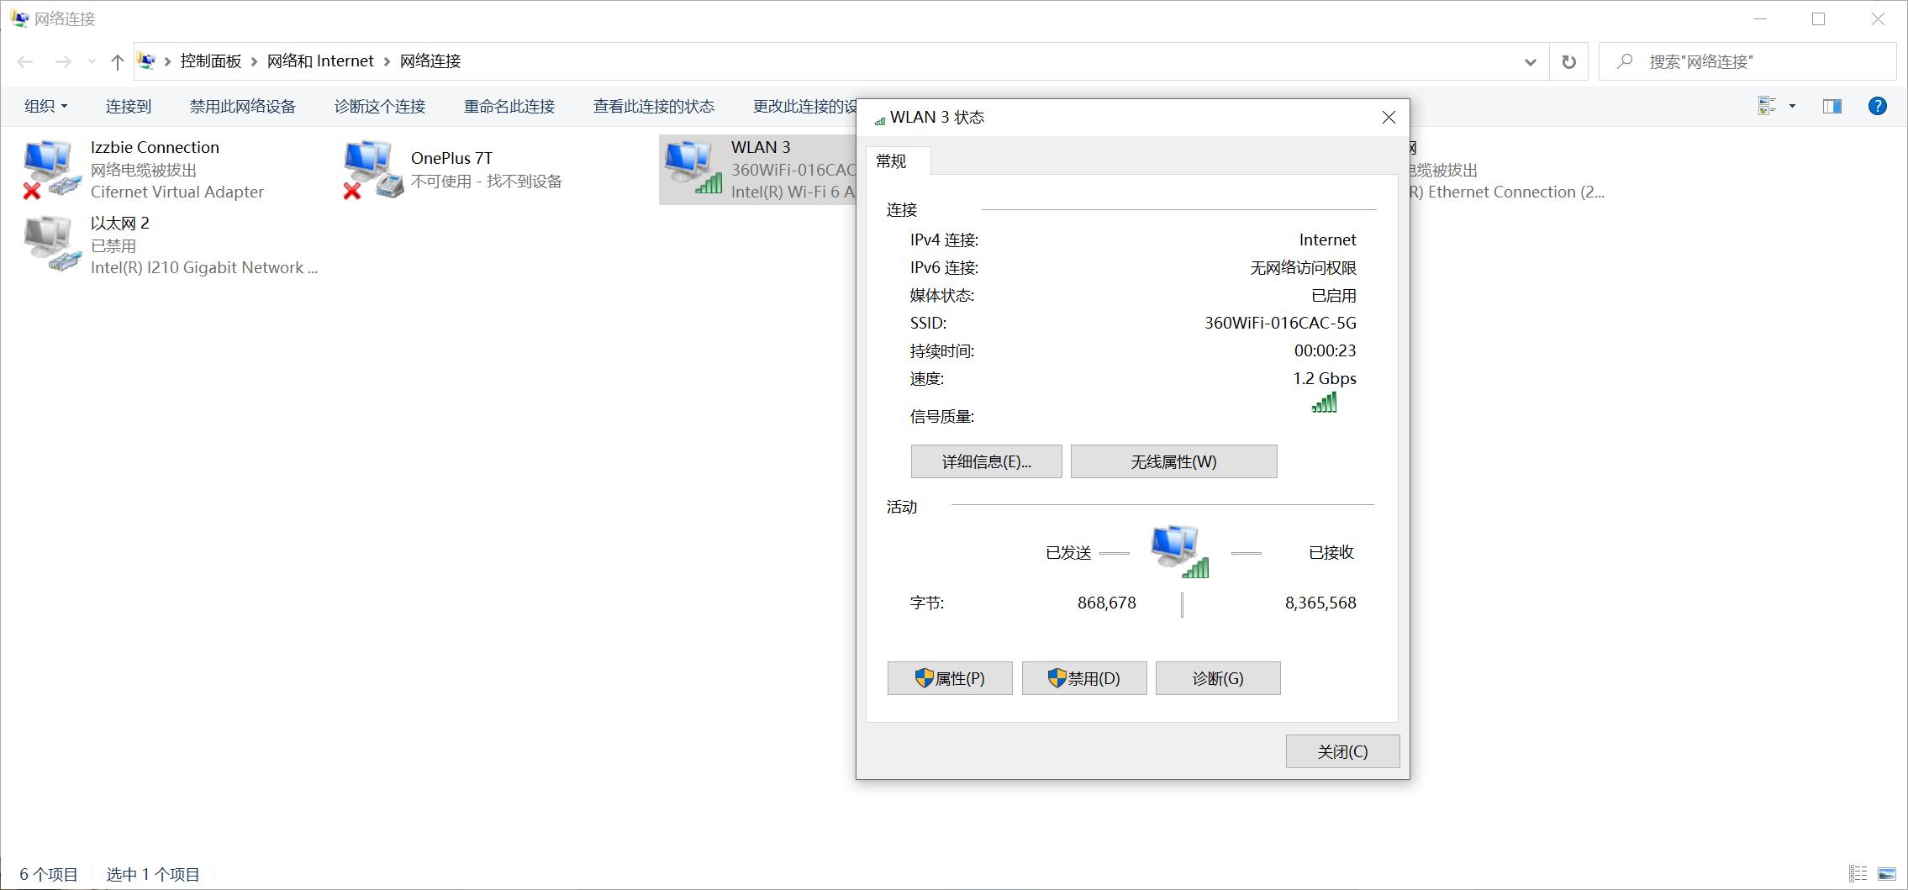The image size is (1908, 890).
Task: View connection details via 详细信息(E)
Action: (x=985, y=461)
